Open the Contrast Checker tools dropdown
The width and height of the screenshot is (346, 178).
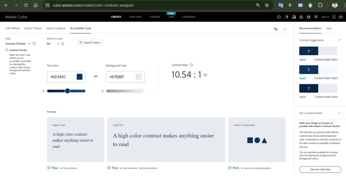(x=18, y=44)
